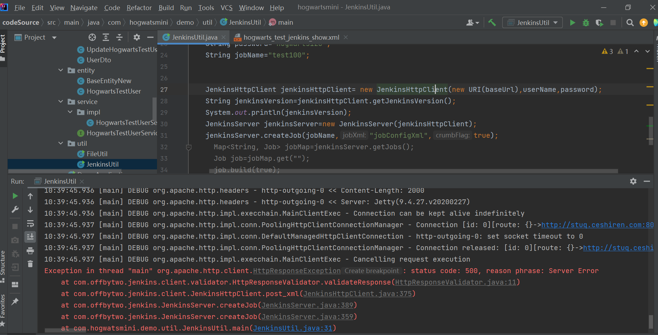Collapse all in Project panel
This screenshot has height=335, width=658.
click(119, 37)
